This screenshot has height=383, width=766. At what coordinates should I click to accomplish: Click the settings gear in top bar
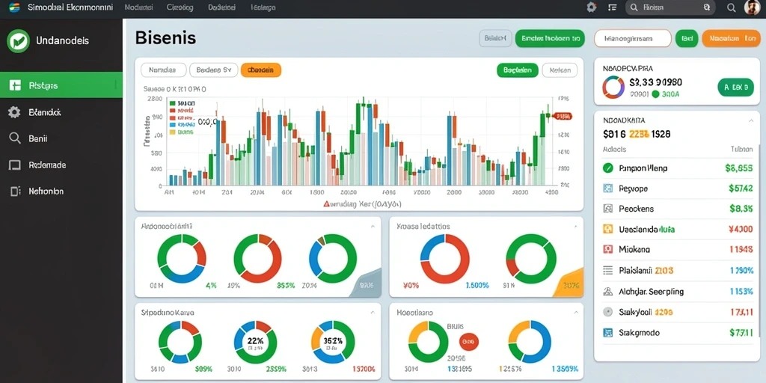coord(592,7)
